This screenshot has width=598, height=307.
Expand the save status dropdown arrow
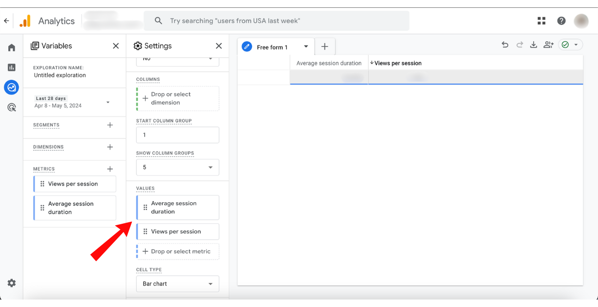point(576,44)
